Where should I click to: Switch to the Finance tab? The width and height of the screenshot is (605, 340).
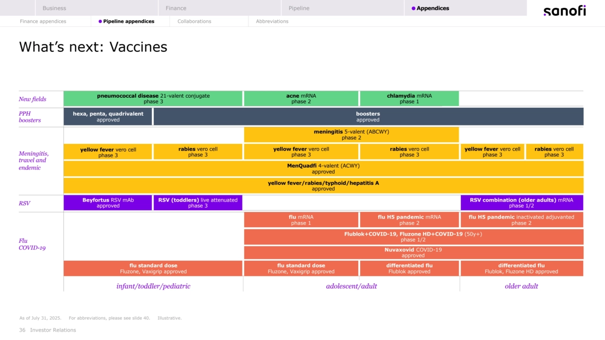coord(220,8)
